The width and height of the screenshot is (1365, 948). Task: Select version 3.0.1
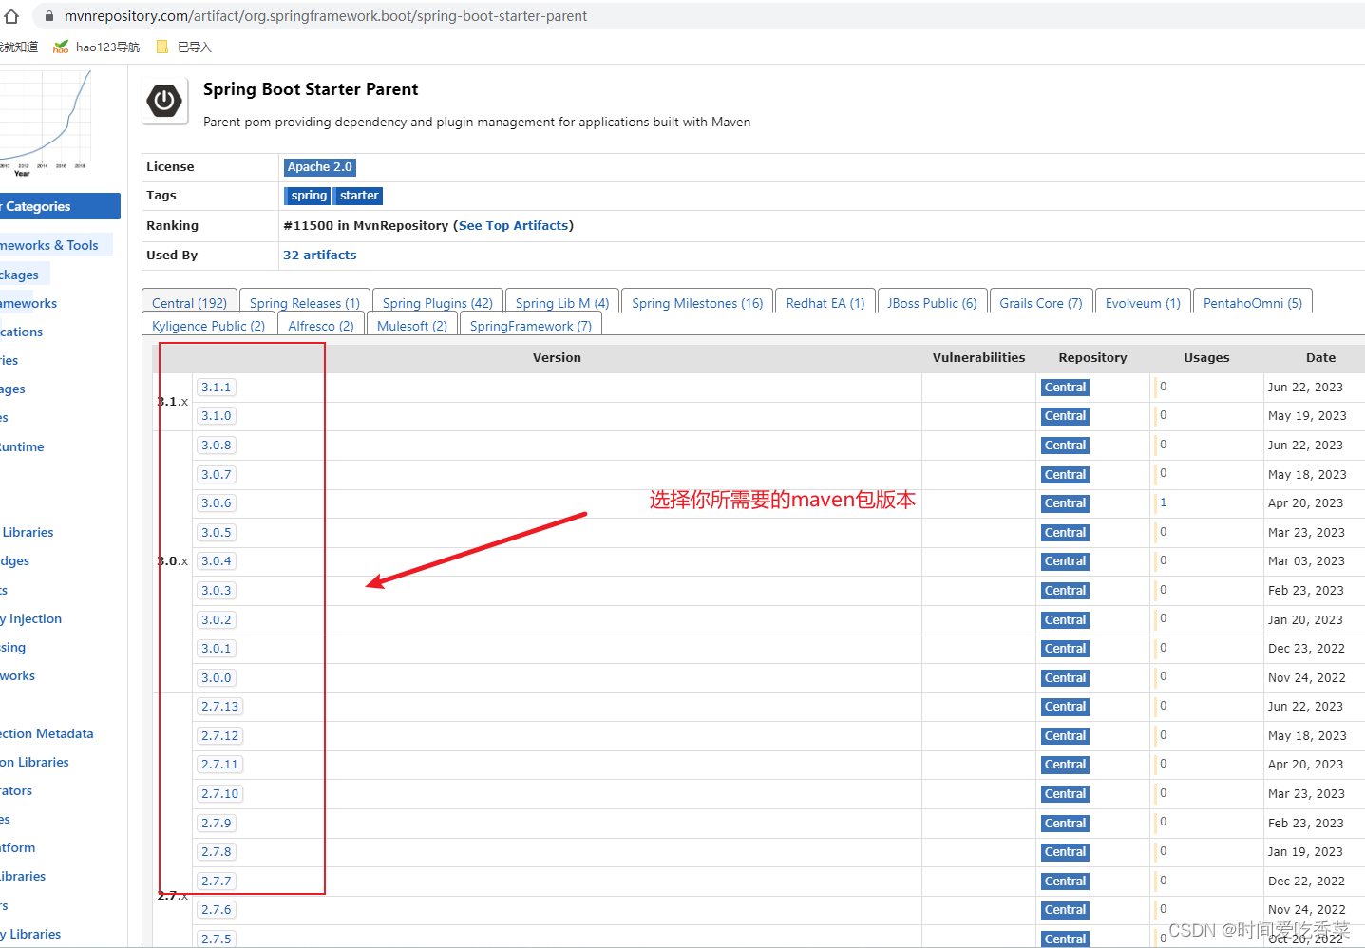coord(217,649)
